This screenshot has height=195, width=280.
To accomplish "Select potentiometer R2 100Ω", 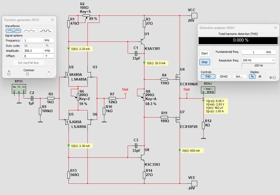I will click(86, 16).
